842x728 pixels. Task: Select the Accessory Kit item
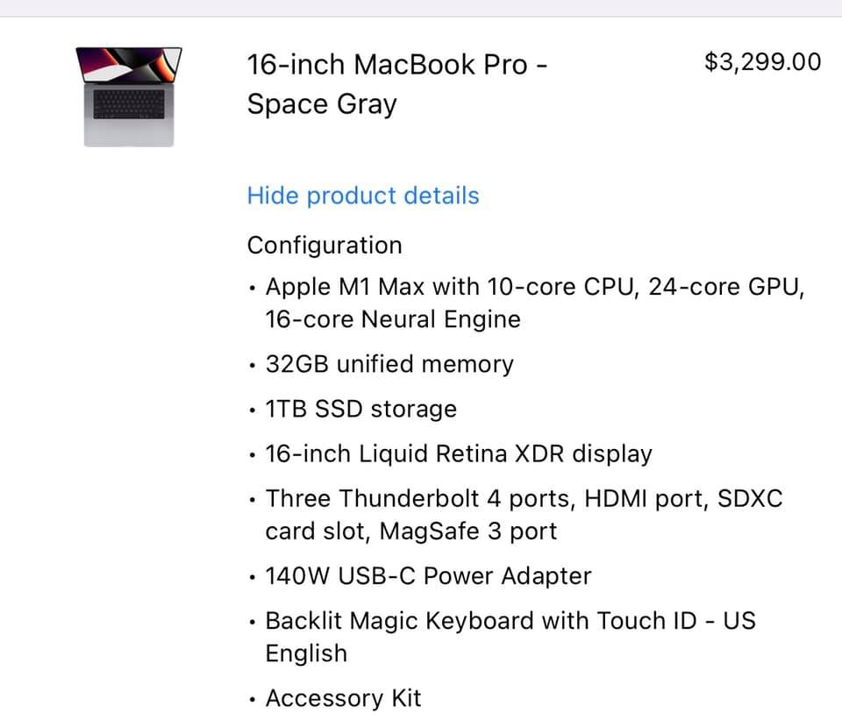pyautogui.click(x=343, y=698)
